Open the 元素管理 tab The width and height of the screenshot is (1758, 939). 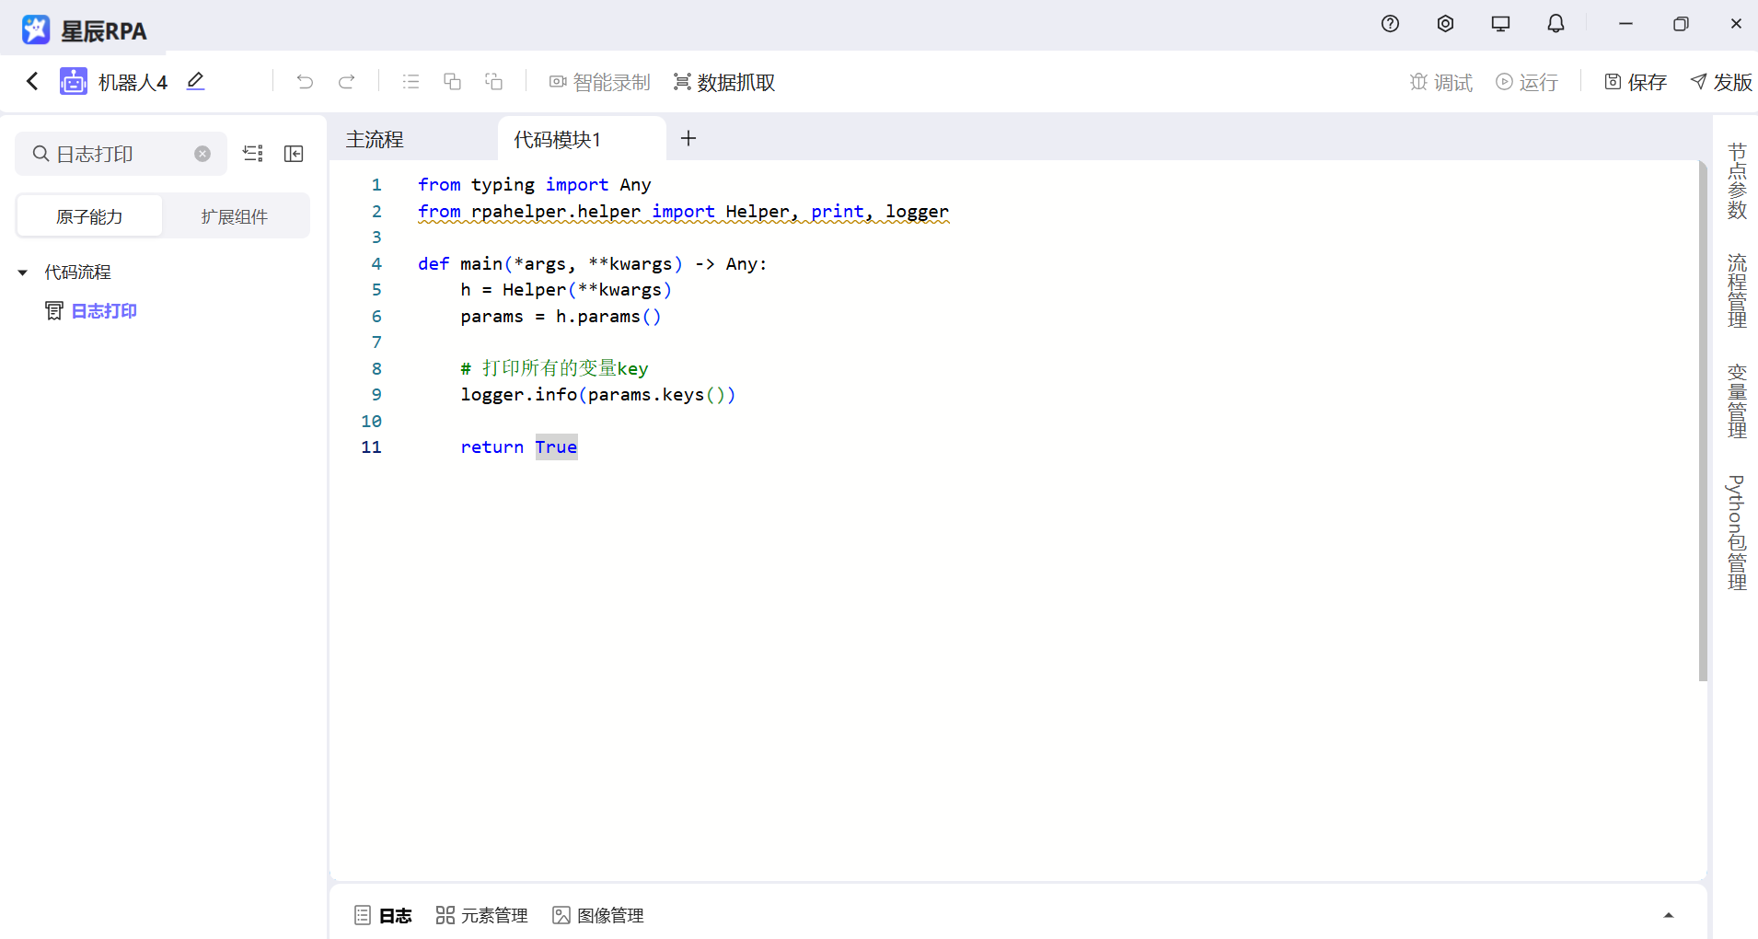point(482,915)
